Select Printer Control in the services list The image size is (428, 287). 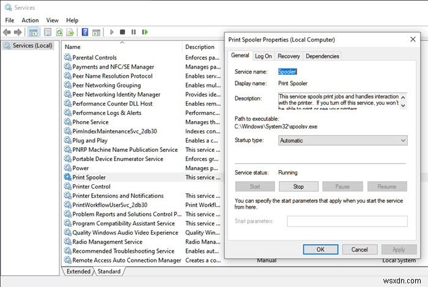coord(91,187)
